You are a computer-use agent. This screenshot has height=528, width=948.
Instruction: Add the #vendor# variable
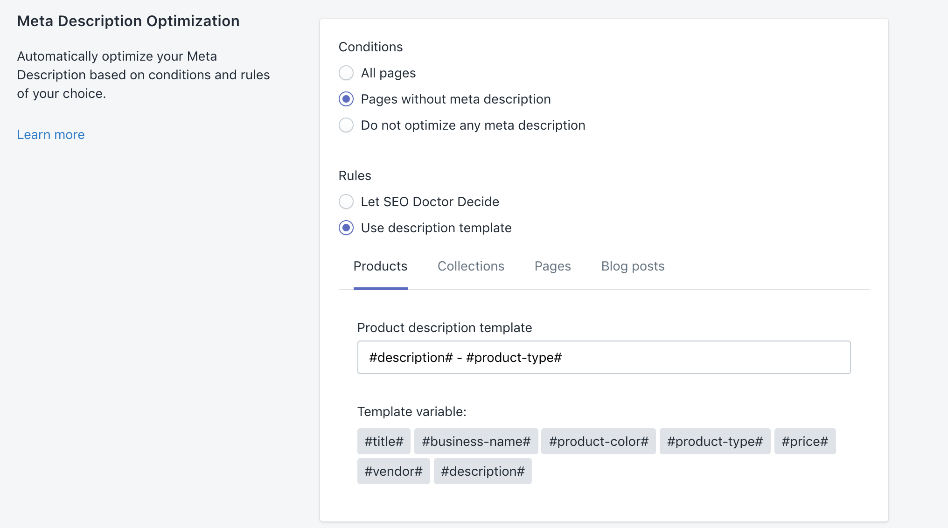tap(393, 471)
